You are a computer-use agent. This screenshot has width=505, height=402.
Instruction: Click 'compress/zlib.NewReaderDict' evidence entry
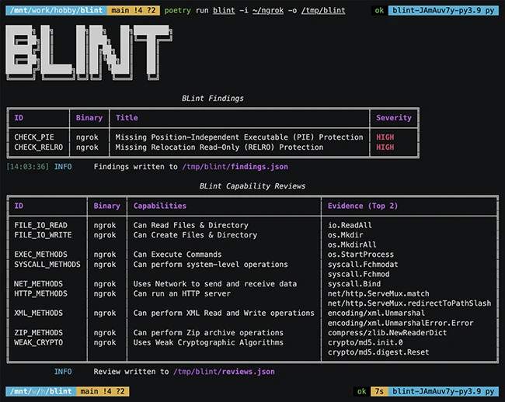coord(387,332)
